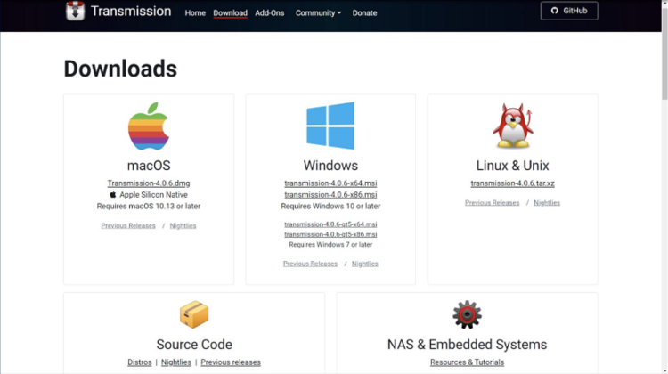The image size is (668, 374).
Task: Open Linux Previous Releases link
Action: click(492, 203)
